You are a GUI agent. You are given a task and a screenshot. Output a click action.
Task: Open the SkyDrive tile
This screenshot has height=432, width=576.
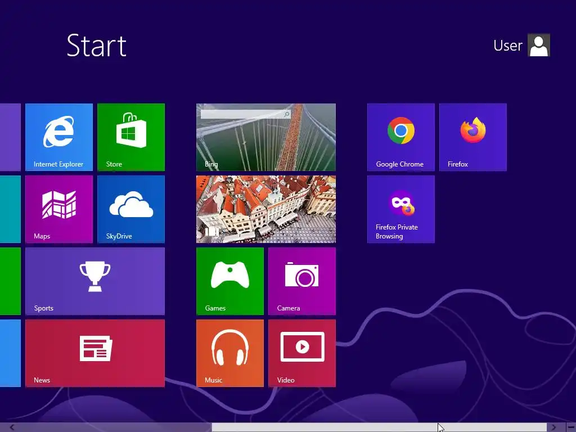point(130,209)
